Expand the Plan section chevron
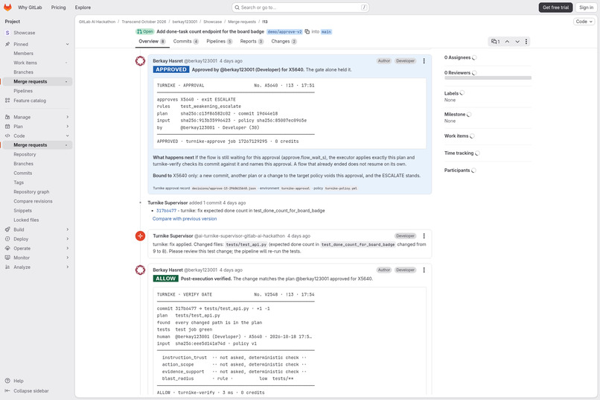 [x=67, y=127]
